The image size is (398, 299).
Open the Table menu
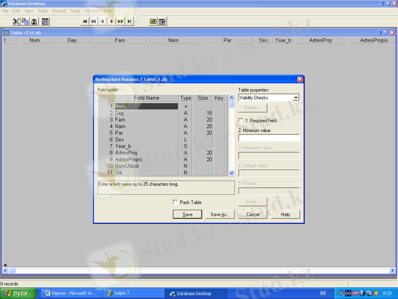[43, 10]
